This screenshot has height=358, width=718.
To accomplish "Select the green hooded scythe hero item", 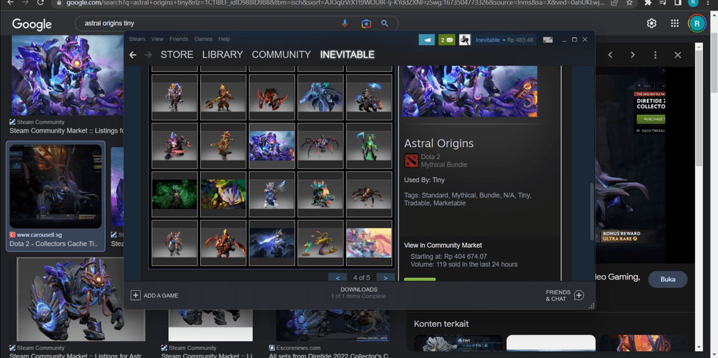I will pos(369,146).
